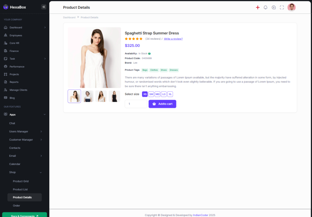
Task: Toggle fullscreen mode icon in header
Action: tap(282, 7)
